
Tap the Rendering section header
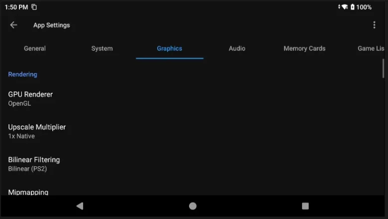[x=23, y=74]
